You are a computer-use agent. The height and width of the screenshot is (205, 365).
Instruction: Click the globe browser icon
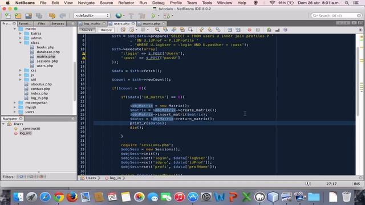[119, 15]
